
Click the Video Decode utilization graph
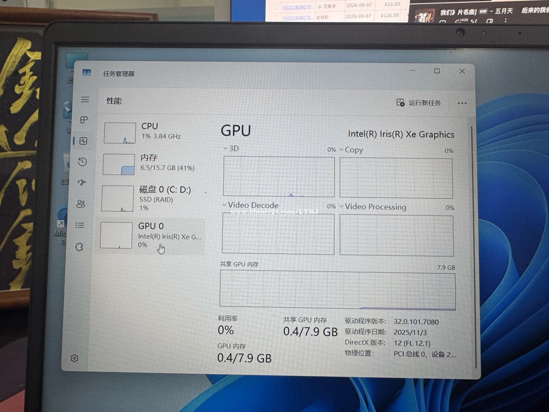click(278, 234)
